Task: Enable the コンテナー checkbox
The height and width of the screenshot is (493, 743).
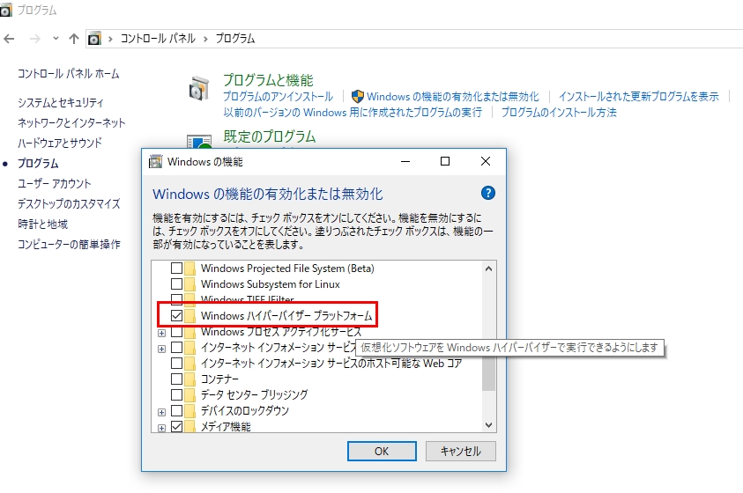Action: (x=176, y=379)
